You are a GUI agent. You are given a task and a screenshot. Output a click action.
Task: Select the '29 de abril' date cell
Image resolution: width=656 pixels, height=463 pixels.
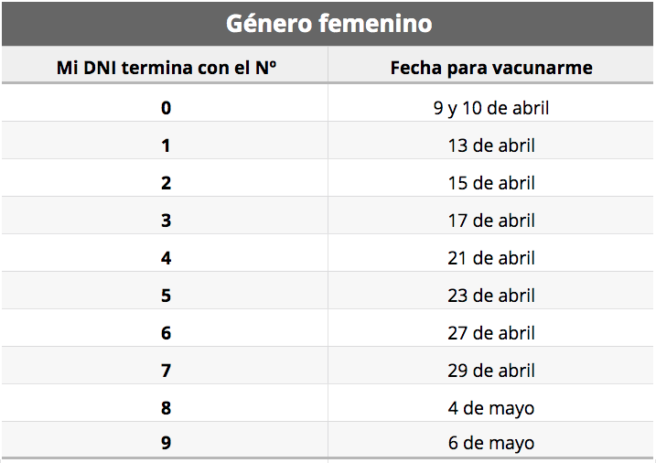coord(491,371)
